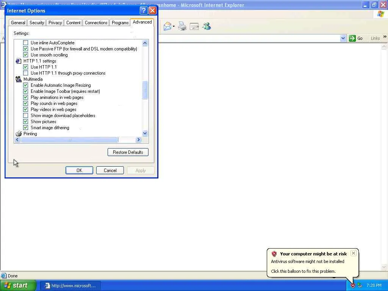Screen dimensions: 388x291
Task: Click settings list scroll left arrow
Action: (17, 139)
